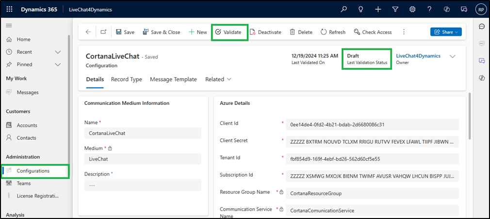The height and width of the screenshot is (219, 490).
Task: Open the Related tab dropdown
Action: [218, 79]
